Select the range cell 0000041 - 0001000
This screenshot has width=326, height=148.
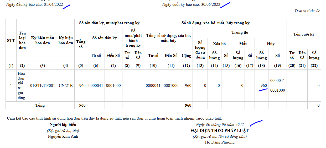pos(277,86)
